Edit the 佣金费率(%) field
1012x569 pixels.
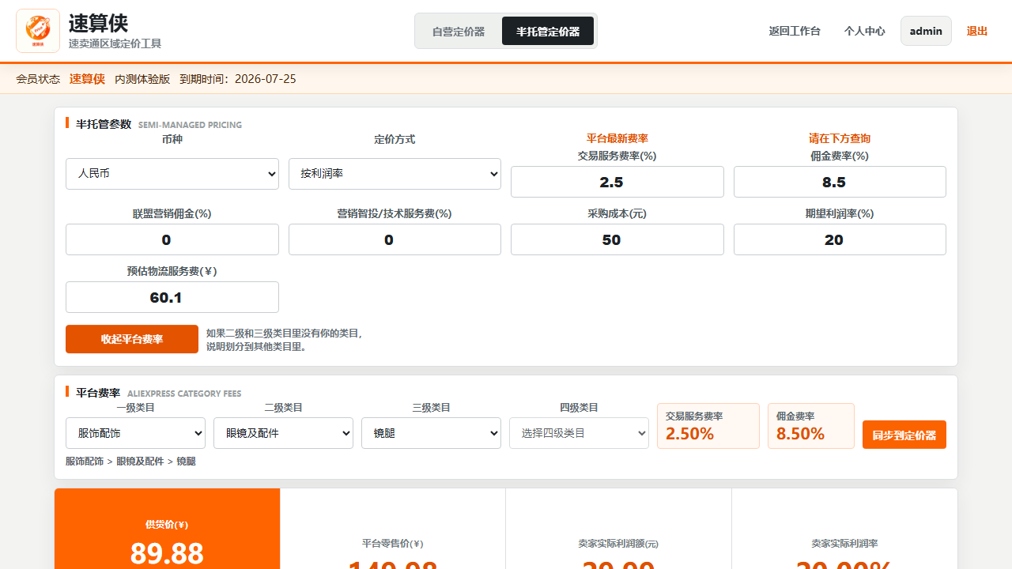[x=840, y=182]
